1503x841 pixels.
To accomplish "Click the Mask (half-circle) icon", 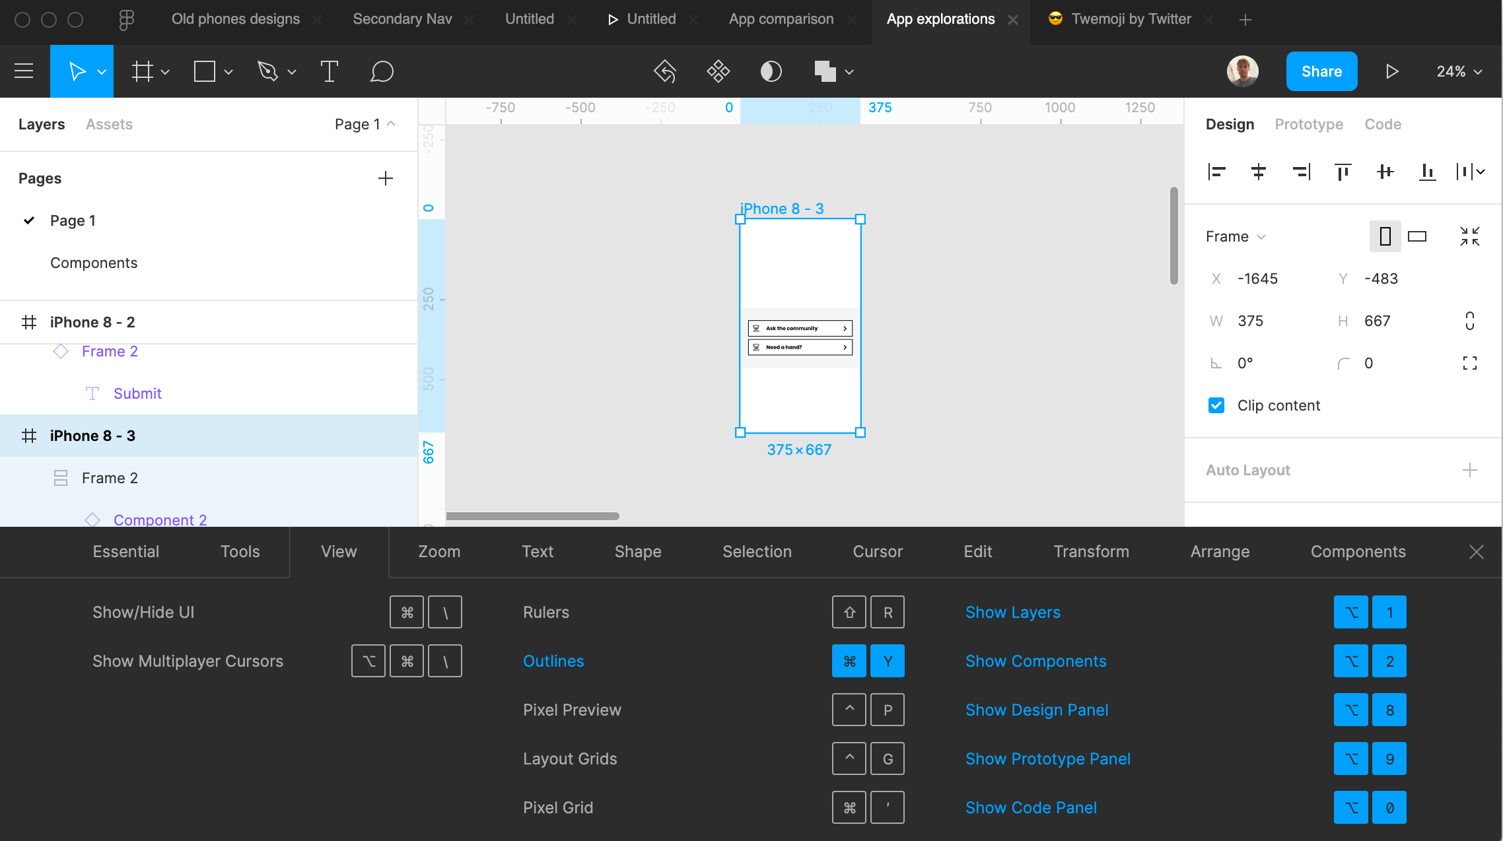I will [771, 71].
